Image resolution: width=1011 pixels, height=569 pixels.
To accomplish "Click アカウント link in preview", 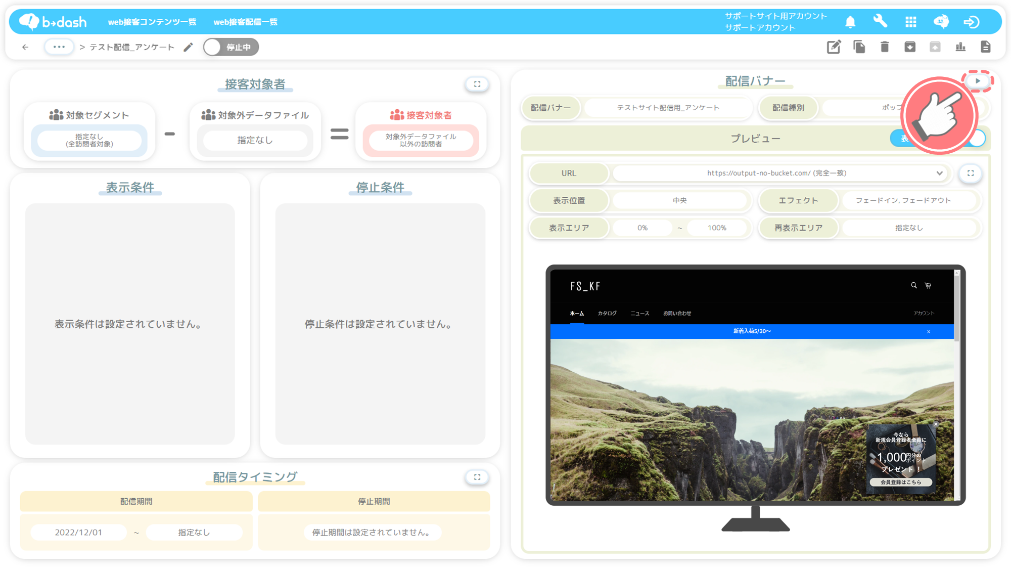I will coord(924,313).
